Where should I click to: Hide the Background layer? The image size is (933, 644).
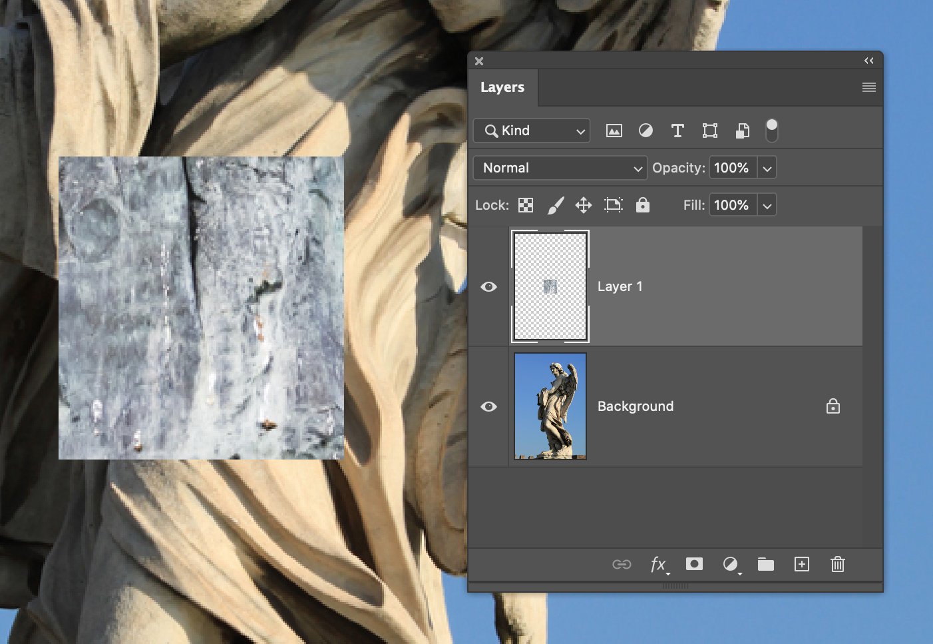[489, 406]
